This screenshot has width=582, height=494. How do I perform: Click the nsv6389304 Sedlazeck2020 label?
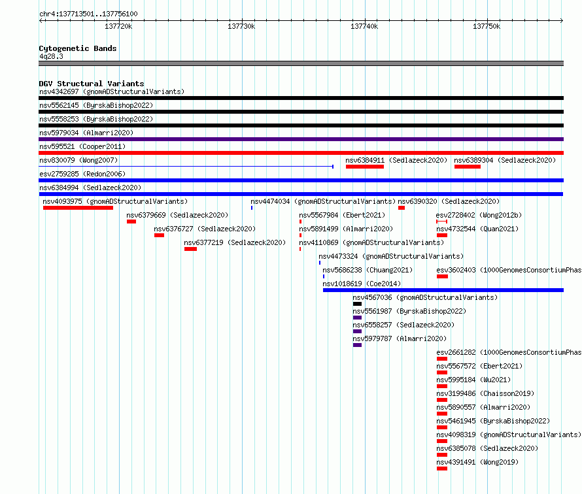point(505,160)
